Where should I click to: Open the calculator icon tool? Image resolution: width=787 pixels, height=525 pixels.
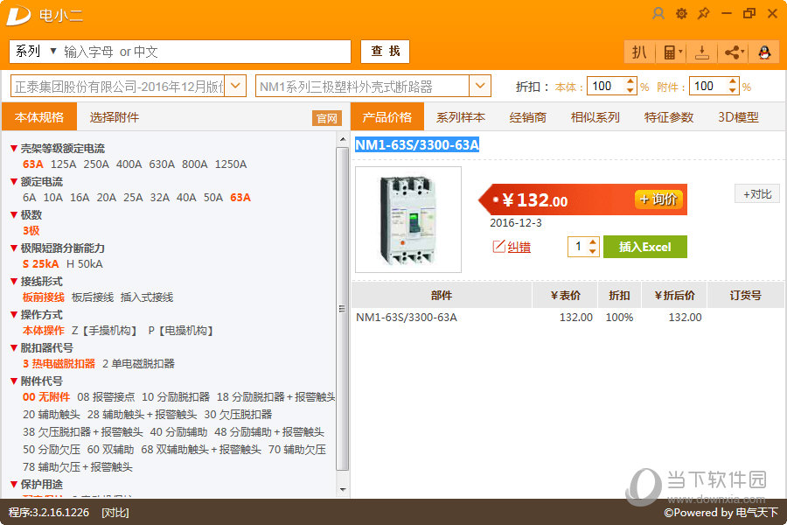coord(671,52)
